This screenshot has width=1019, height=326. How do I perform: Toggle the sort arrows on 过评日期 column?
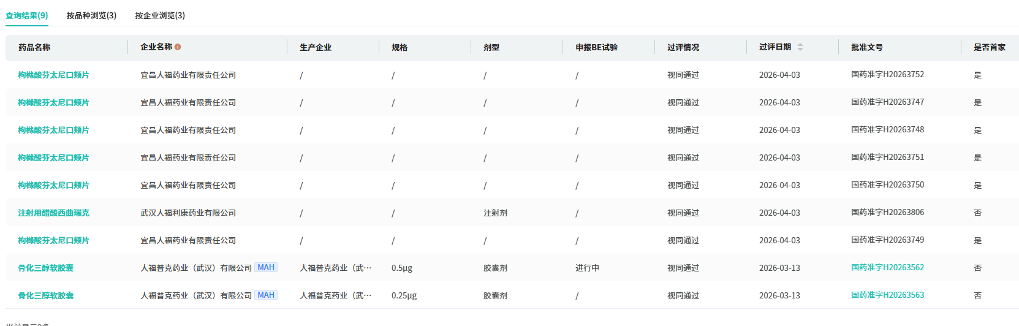coord(800,47)
